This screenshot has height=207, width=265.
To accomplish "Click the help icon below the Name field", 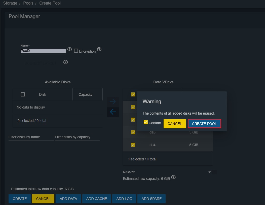I will coord(65,62).
